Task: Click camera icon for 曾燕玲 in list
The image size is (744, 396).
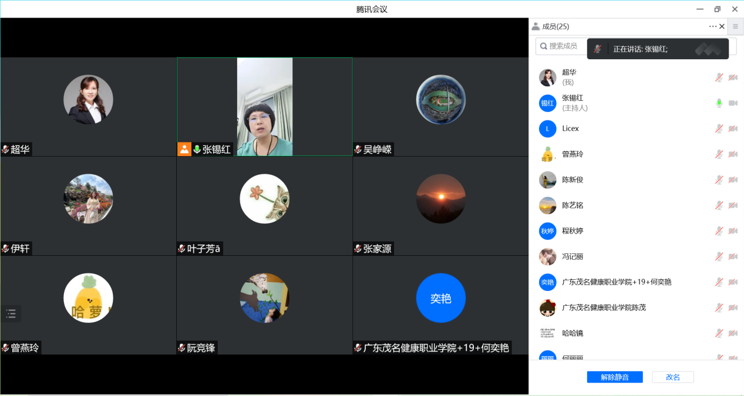Action: [733, 154]
